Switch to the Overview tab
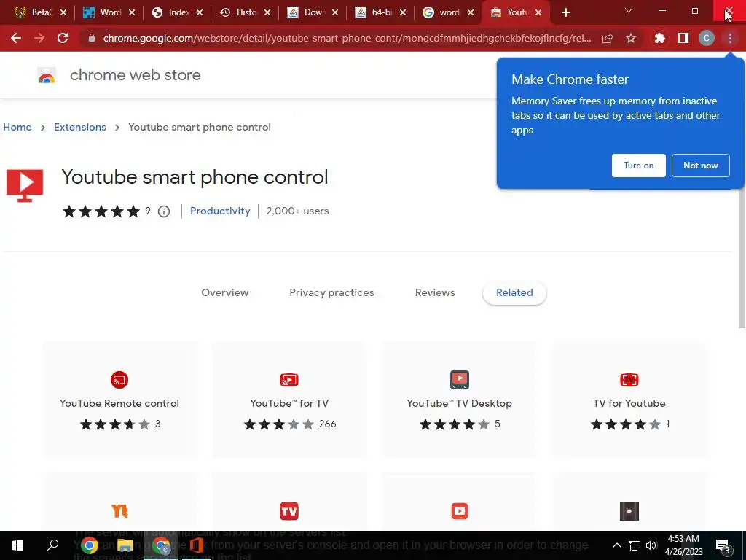 (x=224, y=292)
